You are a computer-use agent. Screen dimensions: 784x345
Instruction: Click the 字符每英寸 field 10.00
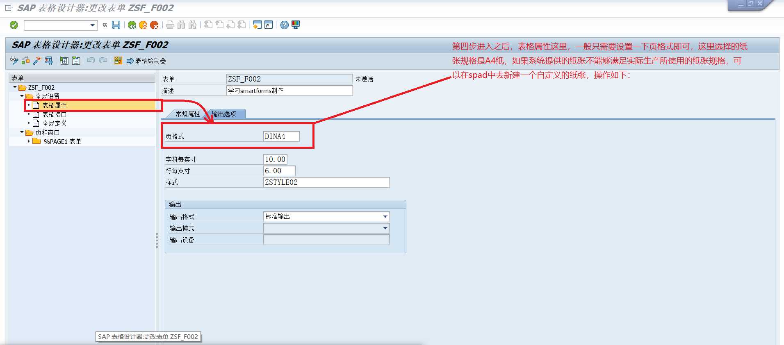pos(275,159)
